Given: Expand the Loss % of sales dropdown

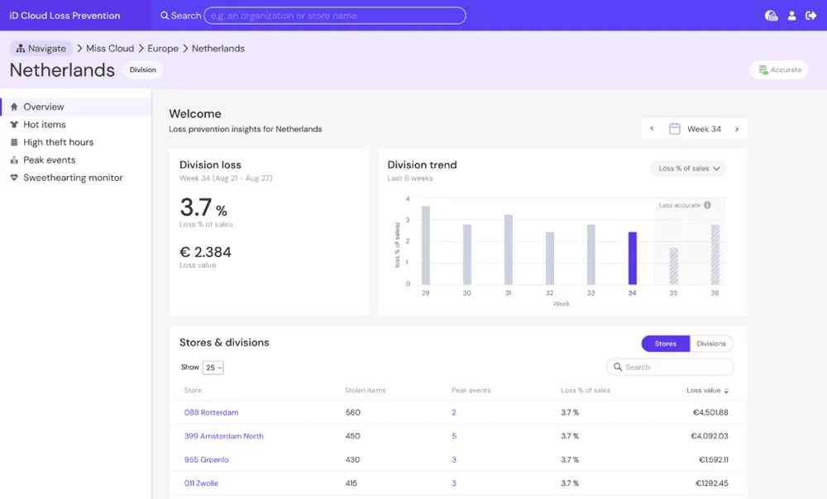Looking at the screenshot, I should 689,169.
